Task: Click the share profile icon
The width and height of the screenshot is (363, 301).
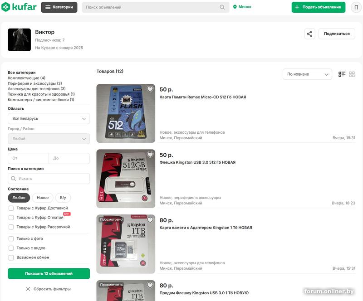Action: (309, 34)
